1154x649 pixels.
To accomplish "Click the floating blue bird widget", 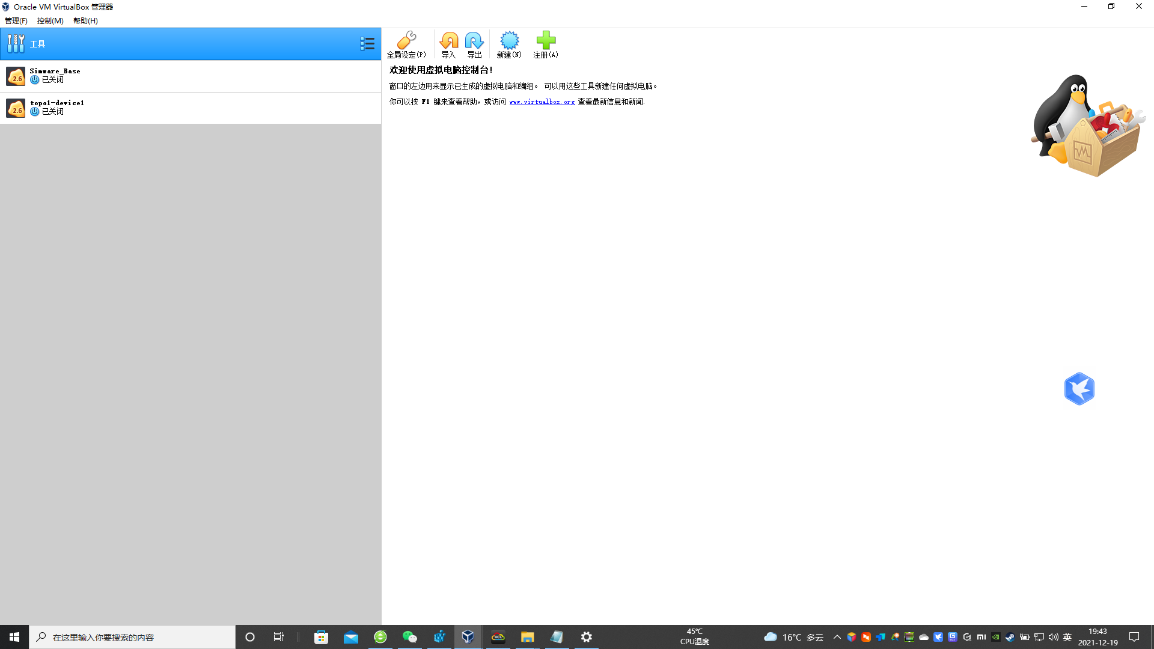I will pyautogui.click(x=1079, y=389).
